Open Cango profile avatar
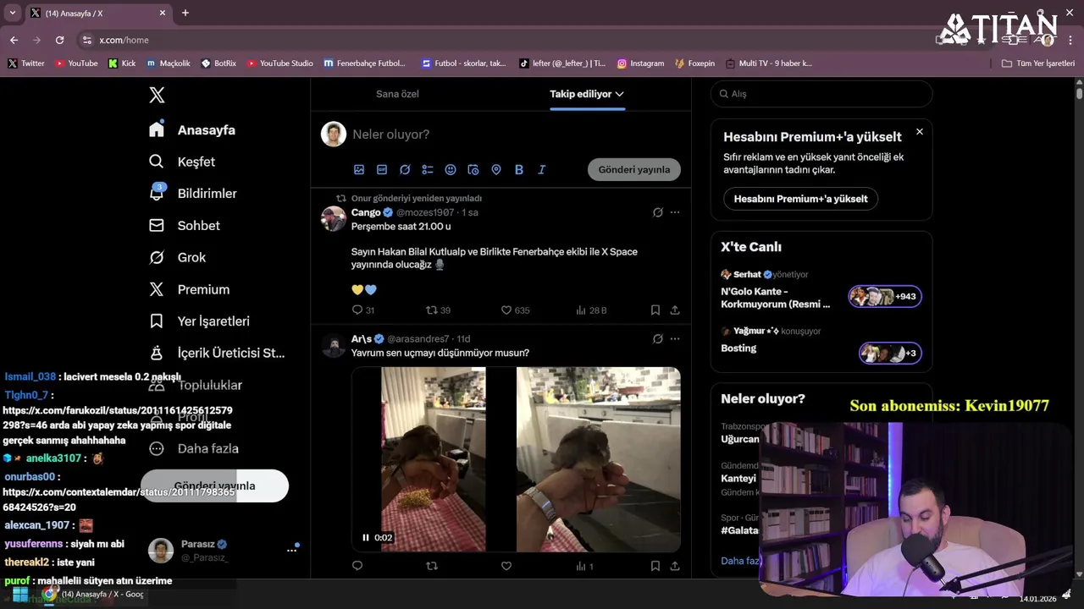This screenshot has width=1084, height=609. point(334,218)
